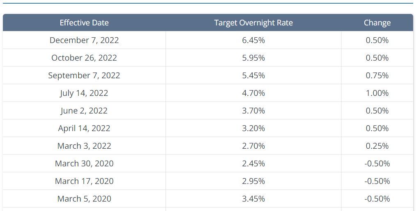This screenshot has width=416, height=211.
Task: Select the June 2, 2022 date cell
Action: point(84,111)
